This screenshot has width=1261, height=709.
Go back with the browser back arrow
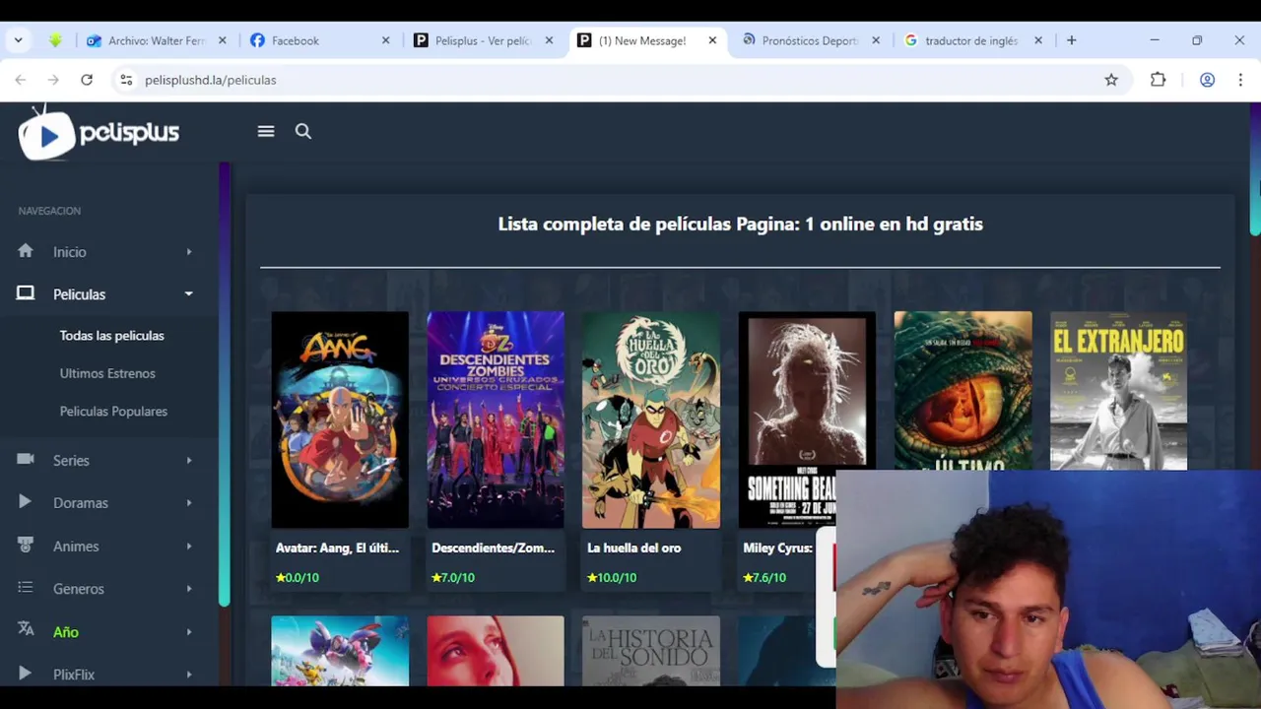(21, 80)
